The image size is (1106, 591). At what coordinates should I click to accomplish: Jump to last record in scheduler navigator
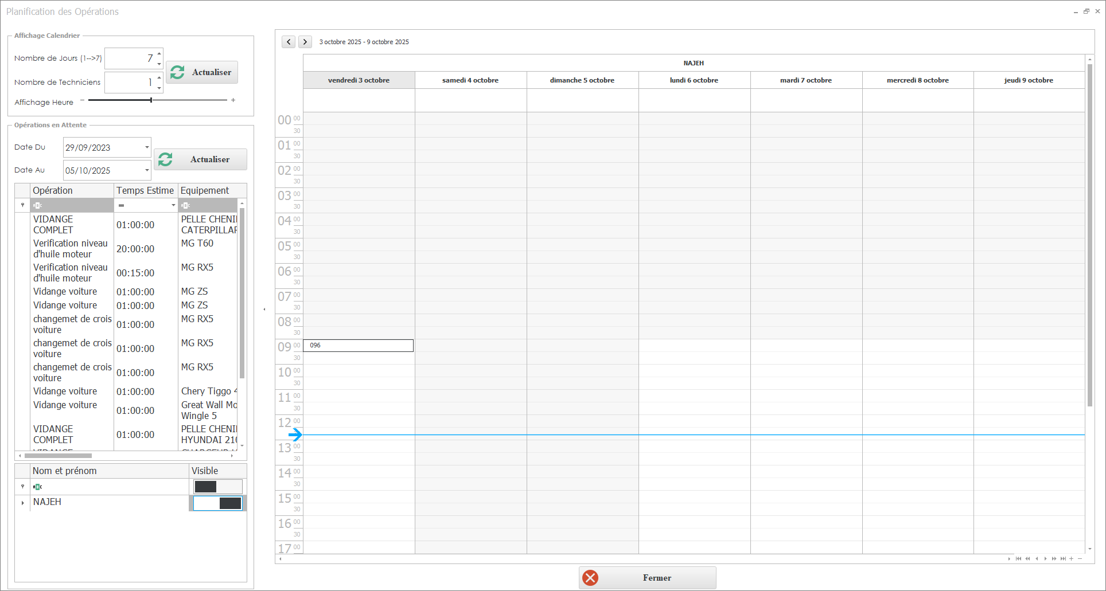(1063, 559)
